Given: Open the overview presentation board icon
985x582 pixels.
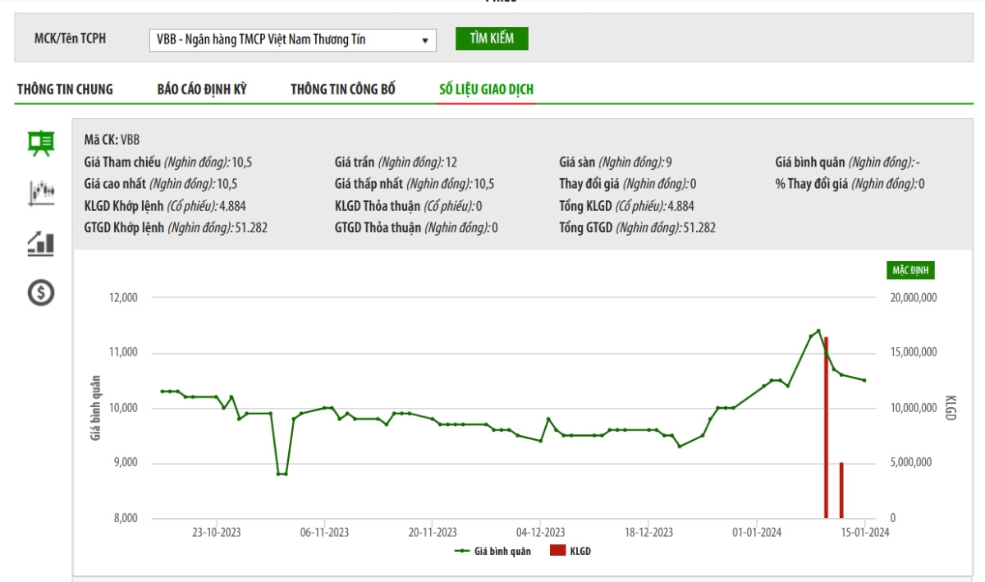Looking at the screenshot, I should pos(41,143).
